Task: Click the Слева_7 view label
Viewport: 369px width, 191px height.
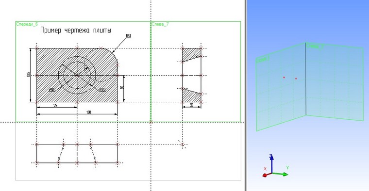Action: 160,24
